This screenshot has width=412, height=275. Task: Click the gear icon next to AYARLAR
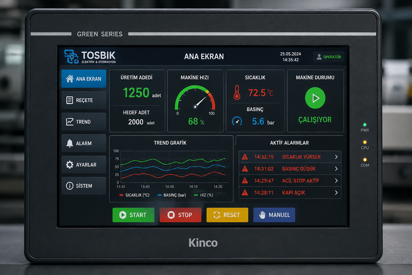pos(70,165)
